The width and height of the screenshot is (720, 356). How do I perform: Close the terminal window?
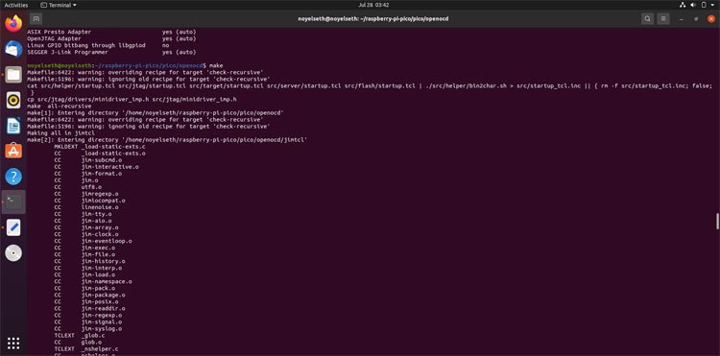[x=711, y=19]
